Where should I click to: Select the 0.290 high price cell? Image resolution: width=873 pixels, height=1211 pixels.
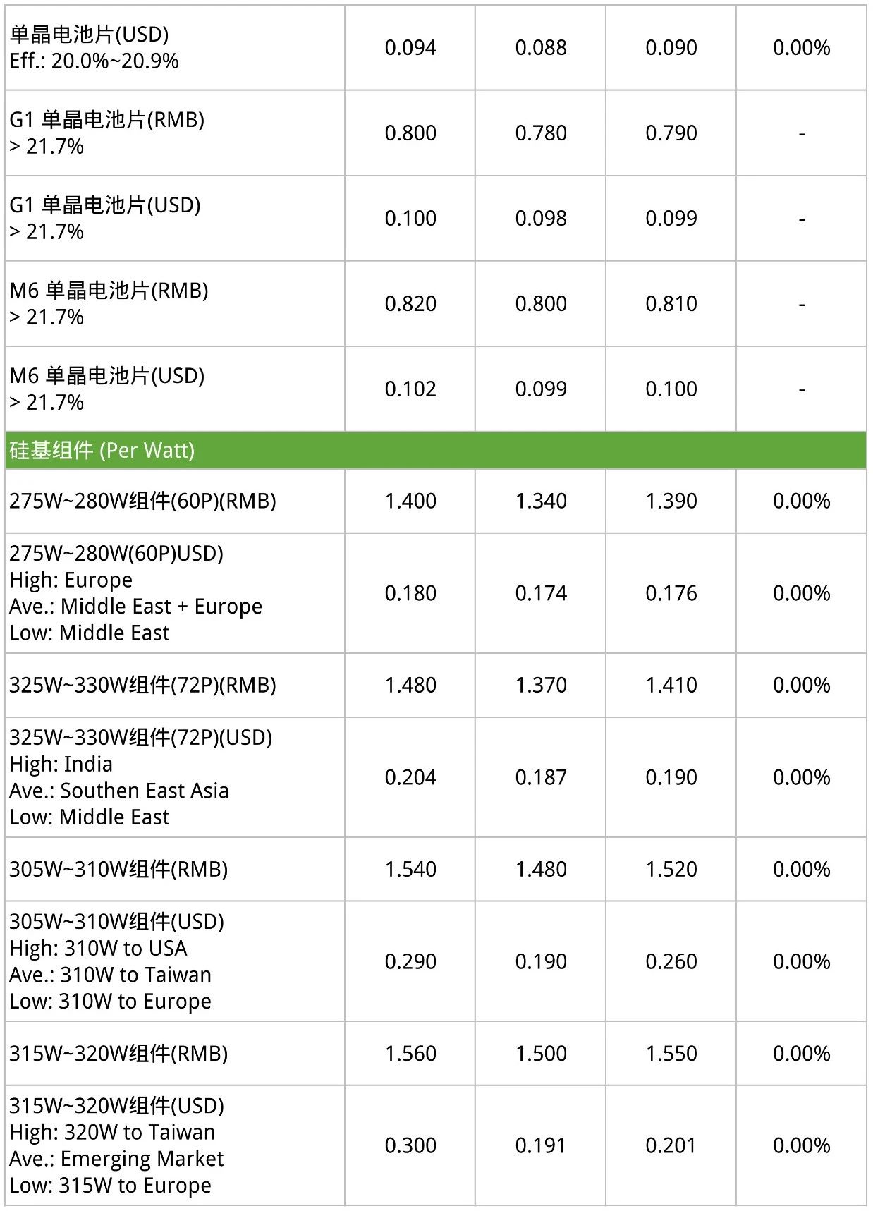coord(410,961)
